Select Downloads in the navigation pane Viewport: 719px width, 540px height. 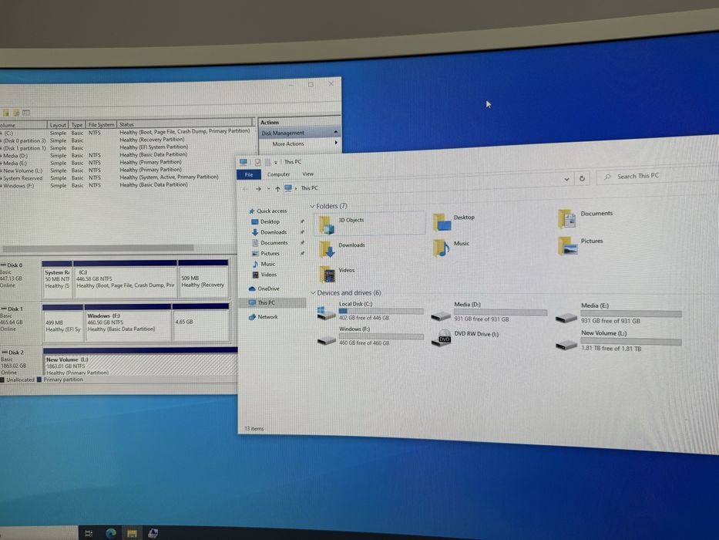[x=269, y=232]
